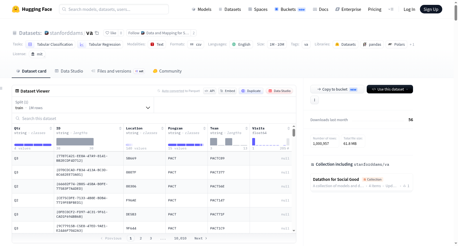Open the Pricing link
The height and width of the screenshot is (246, 458).
(375, 9)
